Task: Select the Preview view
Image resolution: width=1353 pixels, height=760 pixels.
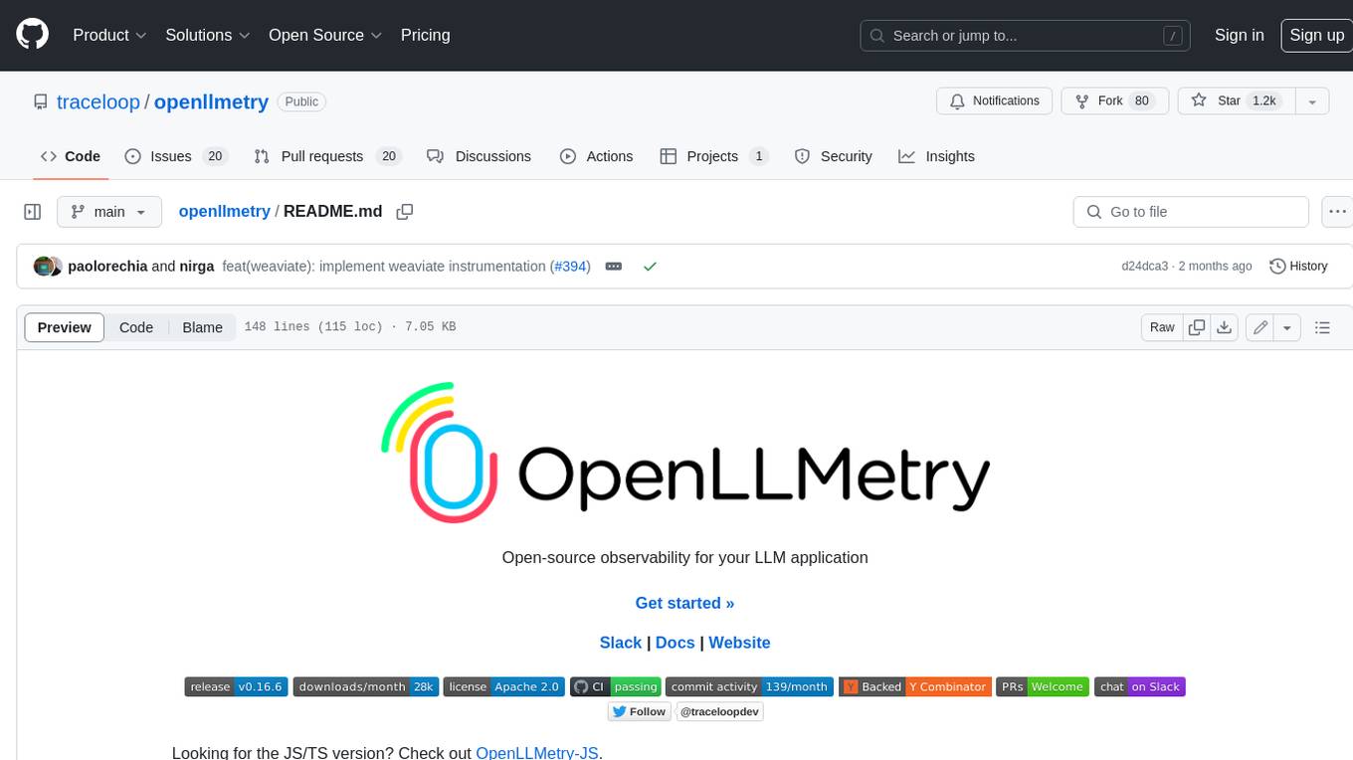Action: [65, 327]
